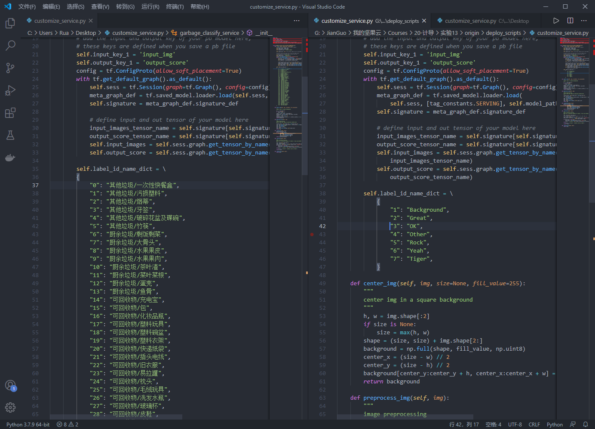The height and width of the screenshot is (429, 595).
Task: Open the 帮助(H) menu
Action: [199, 6]
